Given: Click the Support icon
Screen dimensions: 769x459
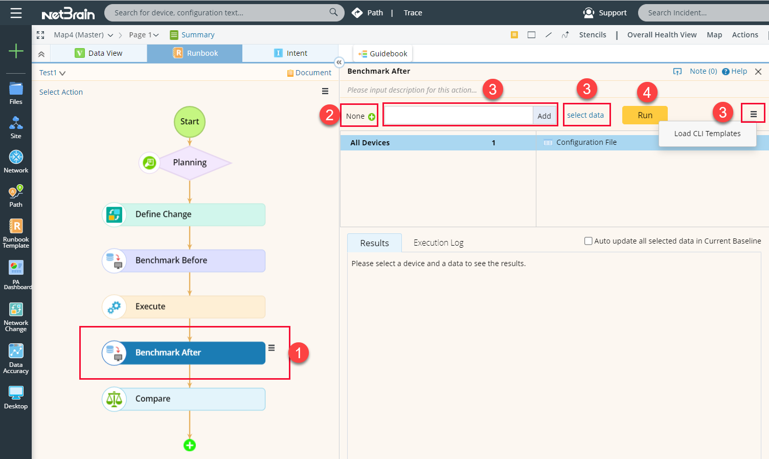Looking at the screenshot, I should (589, 13).
